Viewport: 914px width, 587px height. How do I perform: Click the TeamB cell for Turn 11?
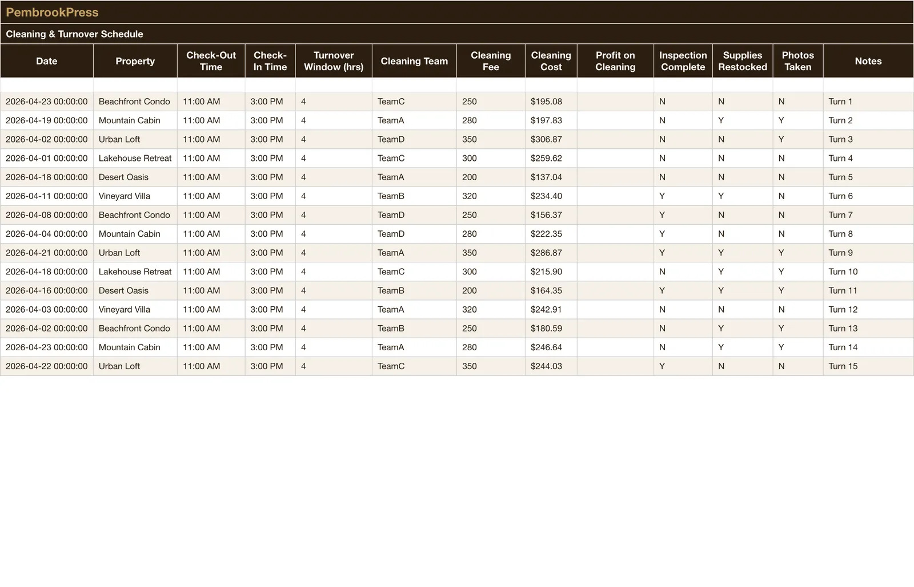(x=414, y=290)
